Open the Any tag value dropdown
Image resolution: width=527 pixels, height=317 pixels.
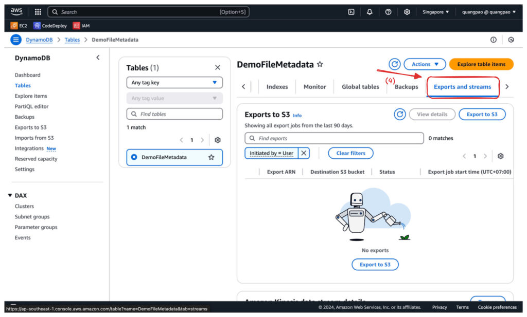coord(174,98)
